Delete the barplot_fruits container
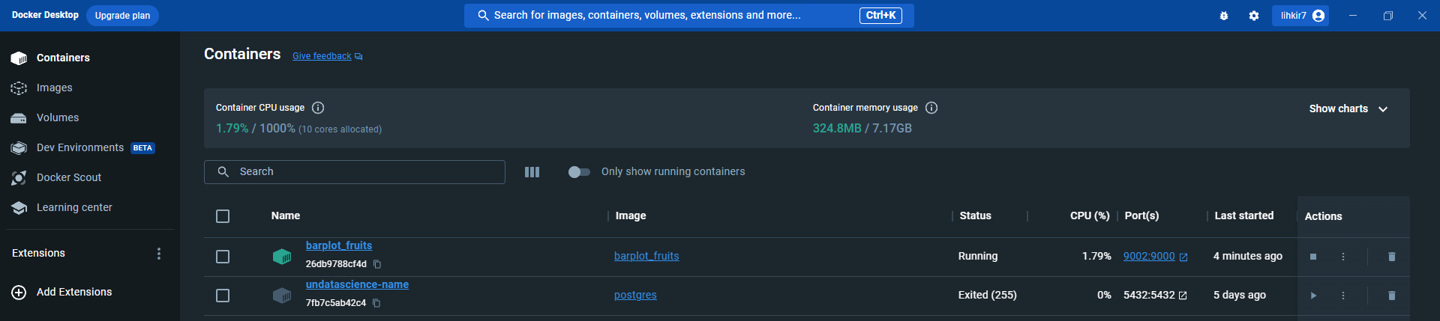This screenshot has width=1440, height=321. (x=1392, y=257)
